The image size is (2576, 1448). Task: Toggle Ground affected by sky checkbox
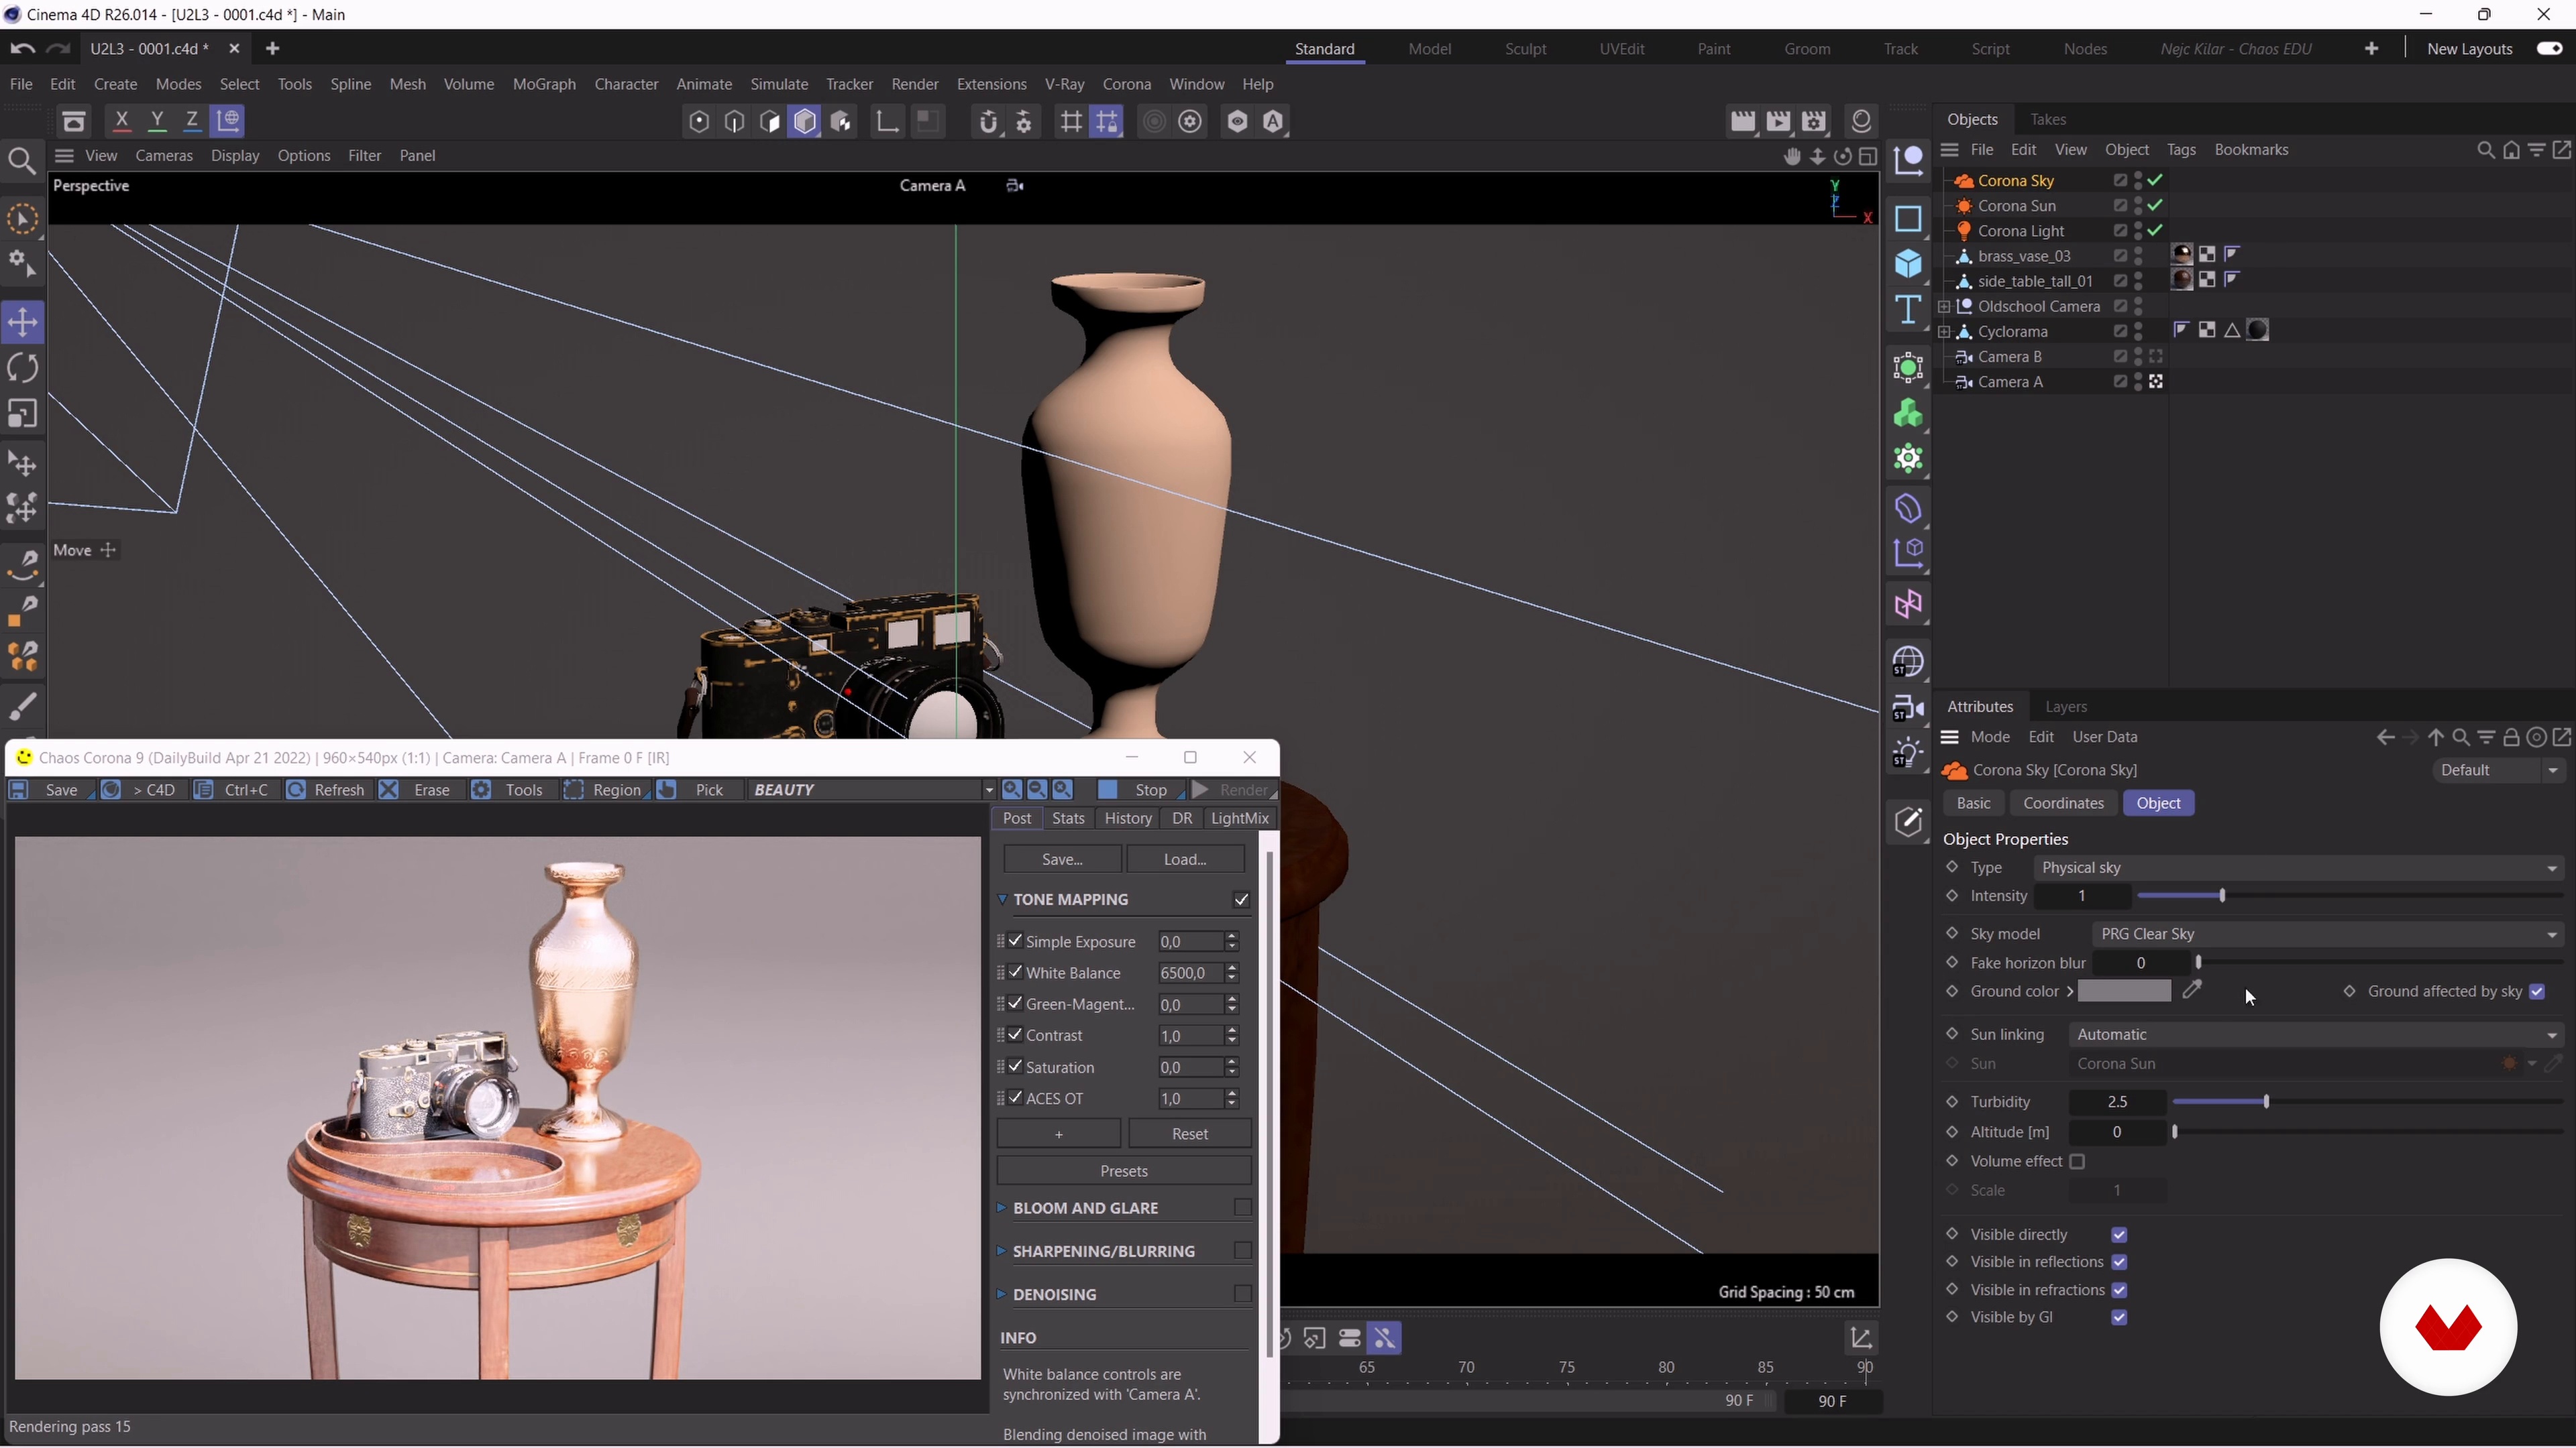pos(2537,992)
